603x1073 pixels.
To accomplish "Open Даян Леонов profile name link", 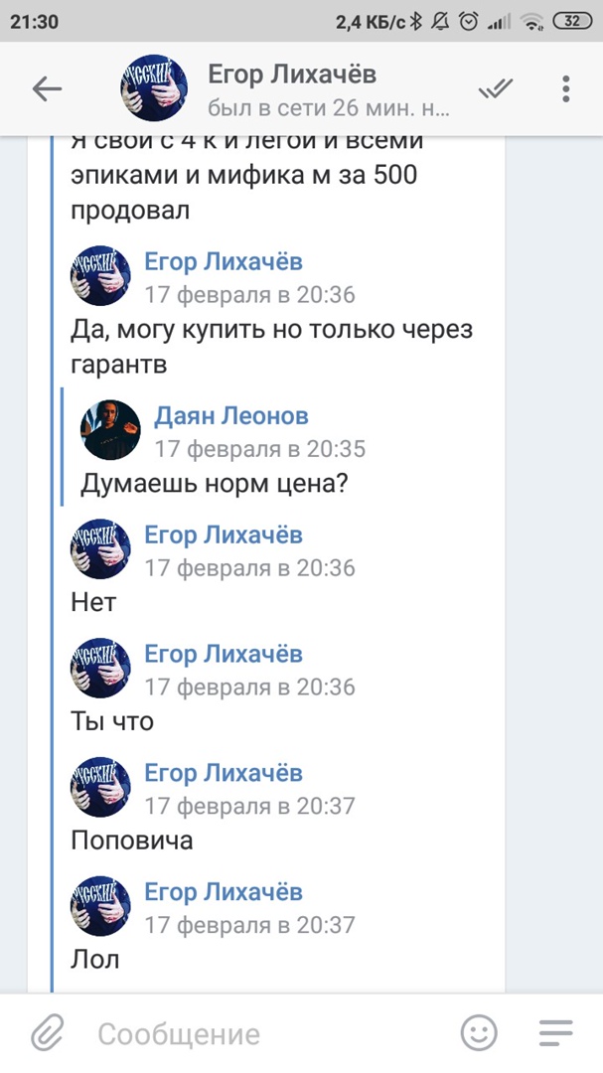I will (x=231, y=415).
